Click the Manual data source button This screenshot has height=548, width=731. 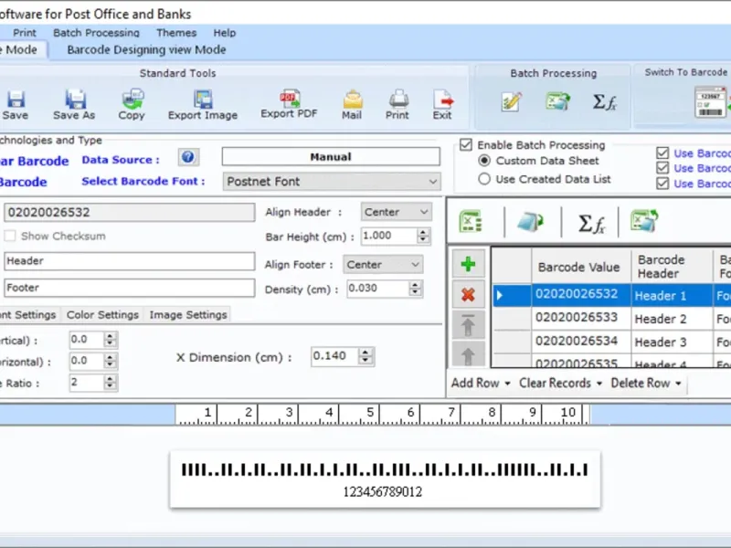[x=331, y=156]
